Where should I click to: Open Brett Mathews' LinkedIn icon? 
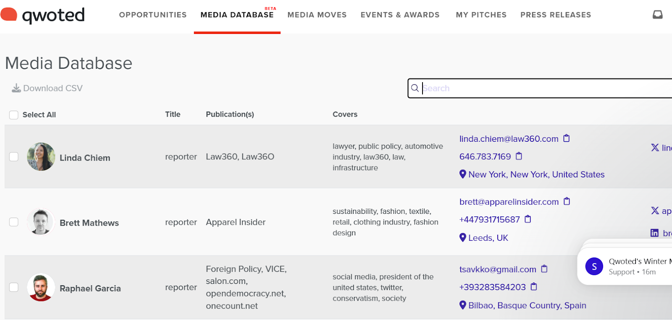click(x=654, y=233)
